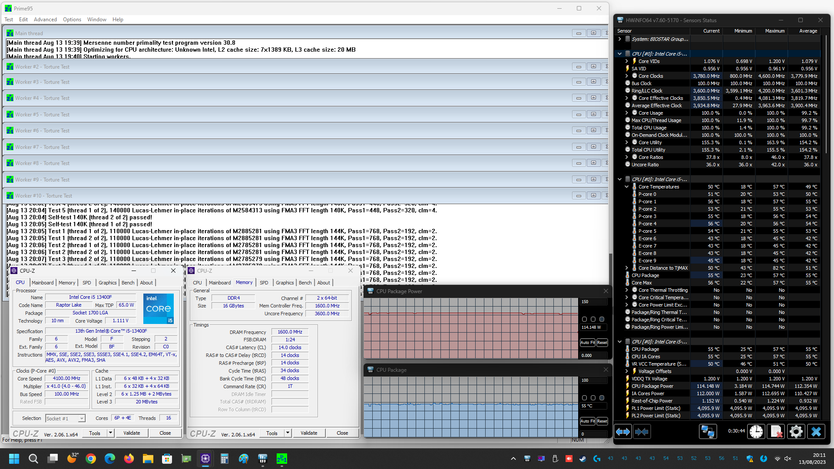Open the CPU-Z chip icon on taskbar
Viewport: 834px width, 469px height.
(x=205, y=459)
